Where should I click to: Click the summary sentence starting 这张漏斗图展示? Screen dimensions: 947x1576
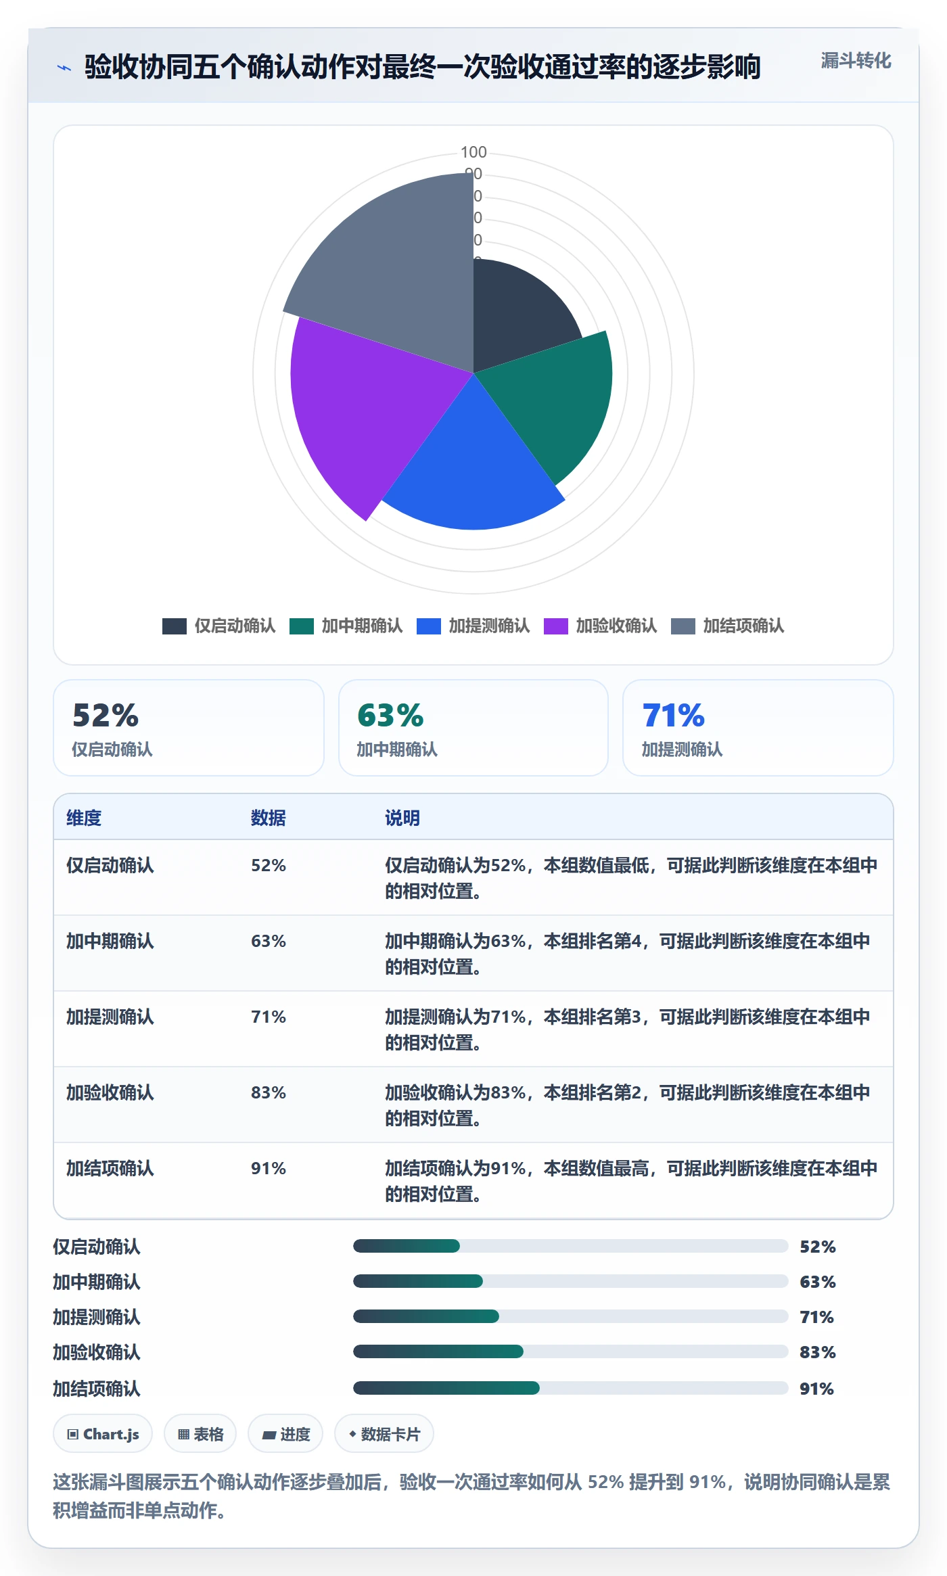[x=471, y=1496]
